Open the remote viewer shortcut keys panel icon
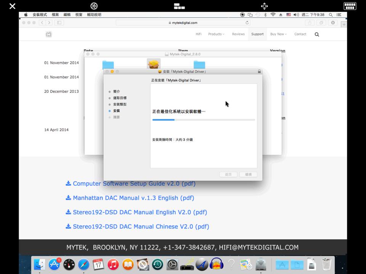Image resolution: width=366 pixels, height=274 pixels. point(179,6)
